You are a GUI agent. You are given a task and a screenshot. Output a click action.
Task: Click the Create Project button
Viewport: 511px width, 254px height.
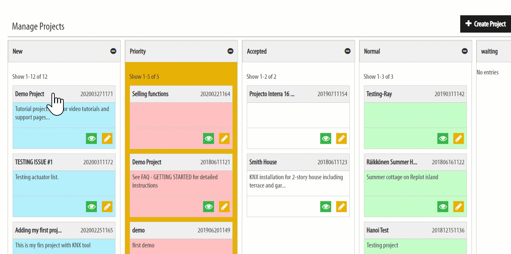click(x=486, y=24)
